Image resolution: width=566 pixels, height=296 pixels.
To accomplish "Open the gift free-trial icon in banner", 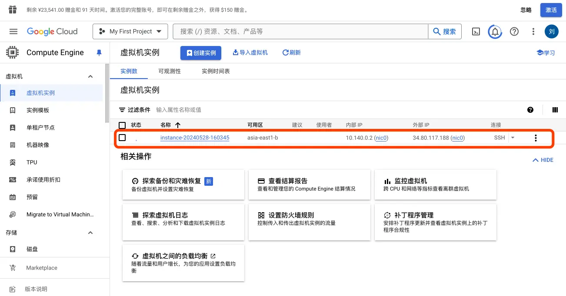I will pos(13,10).
